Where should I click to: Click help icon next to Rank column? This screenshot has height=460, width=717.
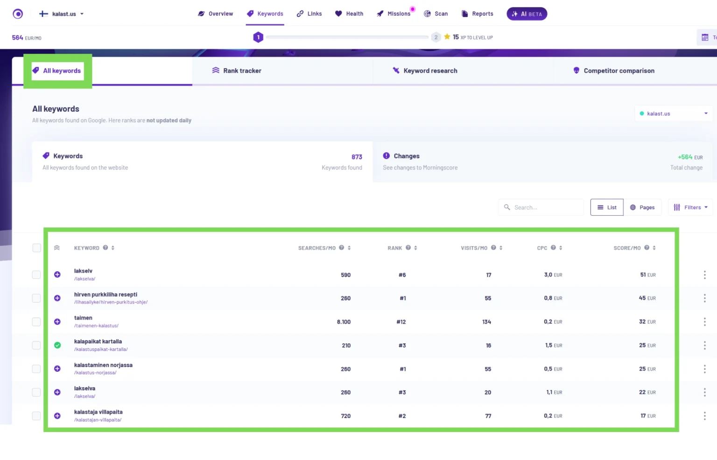(x=408, y=248)
